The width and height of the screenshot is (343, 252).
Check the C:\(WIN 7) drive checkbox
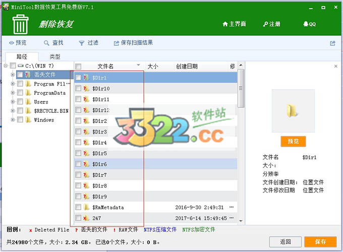(x=13, y=66)
